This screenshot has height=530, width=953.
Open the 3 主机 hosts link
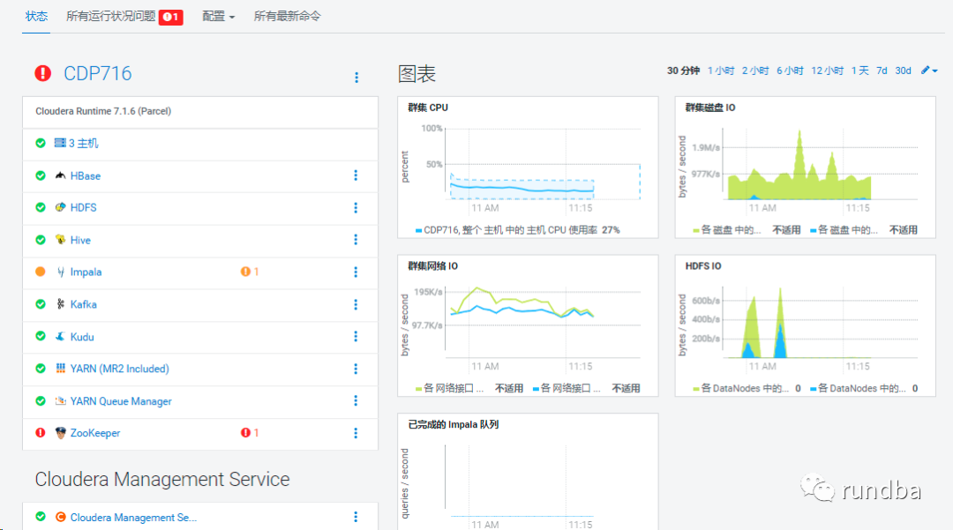(84, 143)
